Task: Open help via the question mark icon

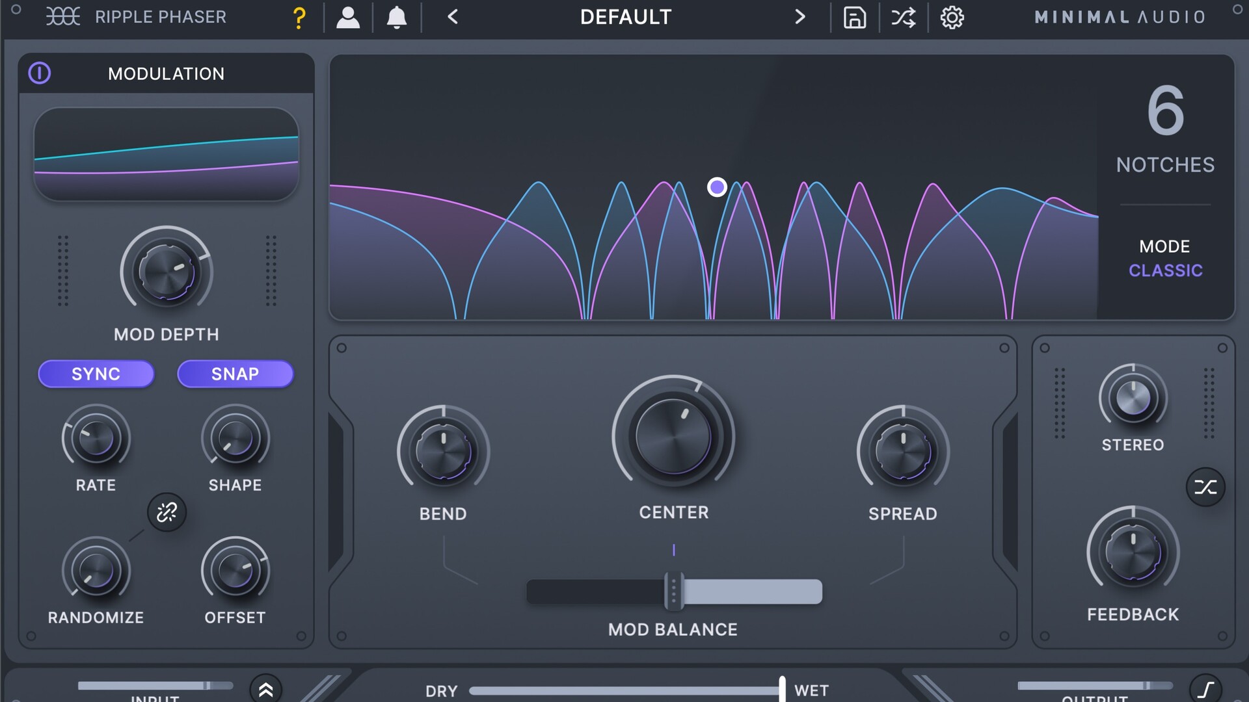Action: [x=299, y=18]
